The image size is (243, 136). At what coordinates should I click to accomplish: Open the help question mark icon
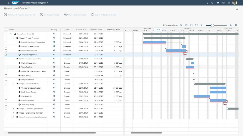pyautogui.click(x=223, y=3)
